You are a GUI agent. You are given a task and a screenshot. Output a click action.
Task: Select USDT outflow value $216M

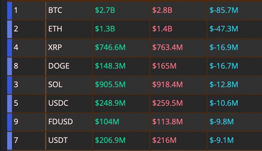pyautogui.click(x=164, y=140)
